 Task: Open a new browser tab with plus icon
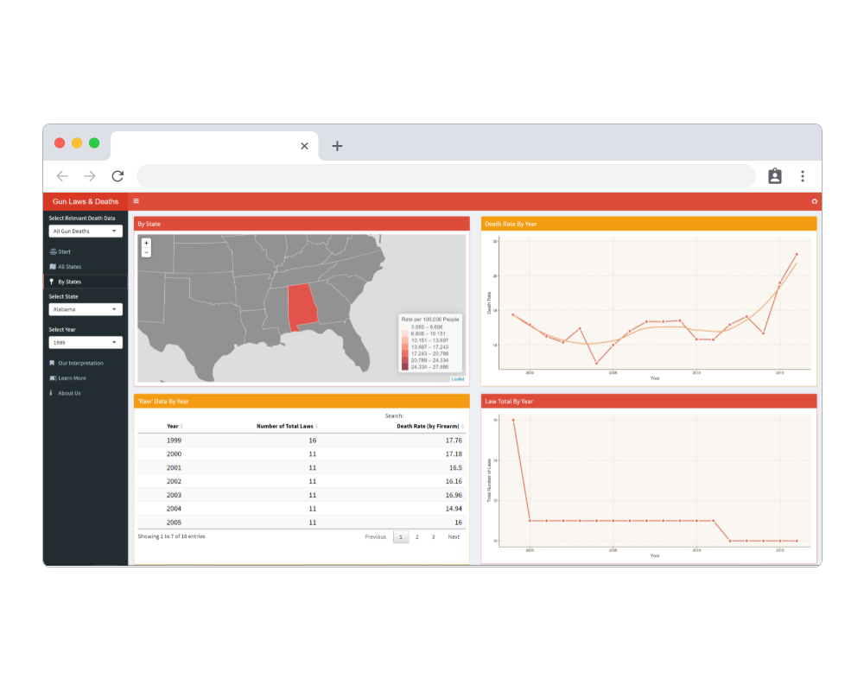pyautogui.click(x=337, y=146)
